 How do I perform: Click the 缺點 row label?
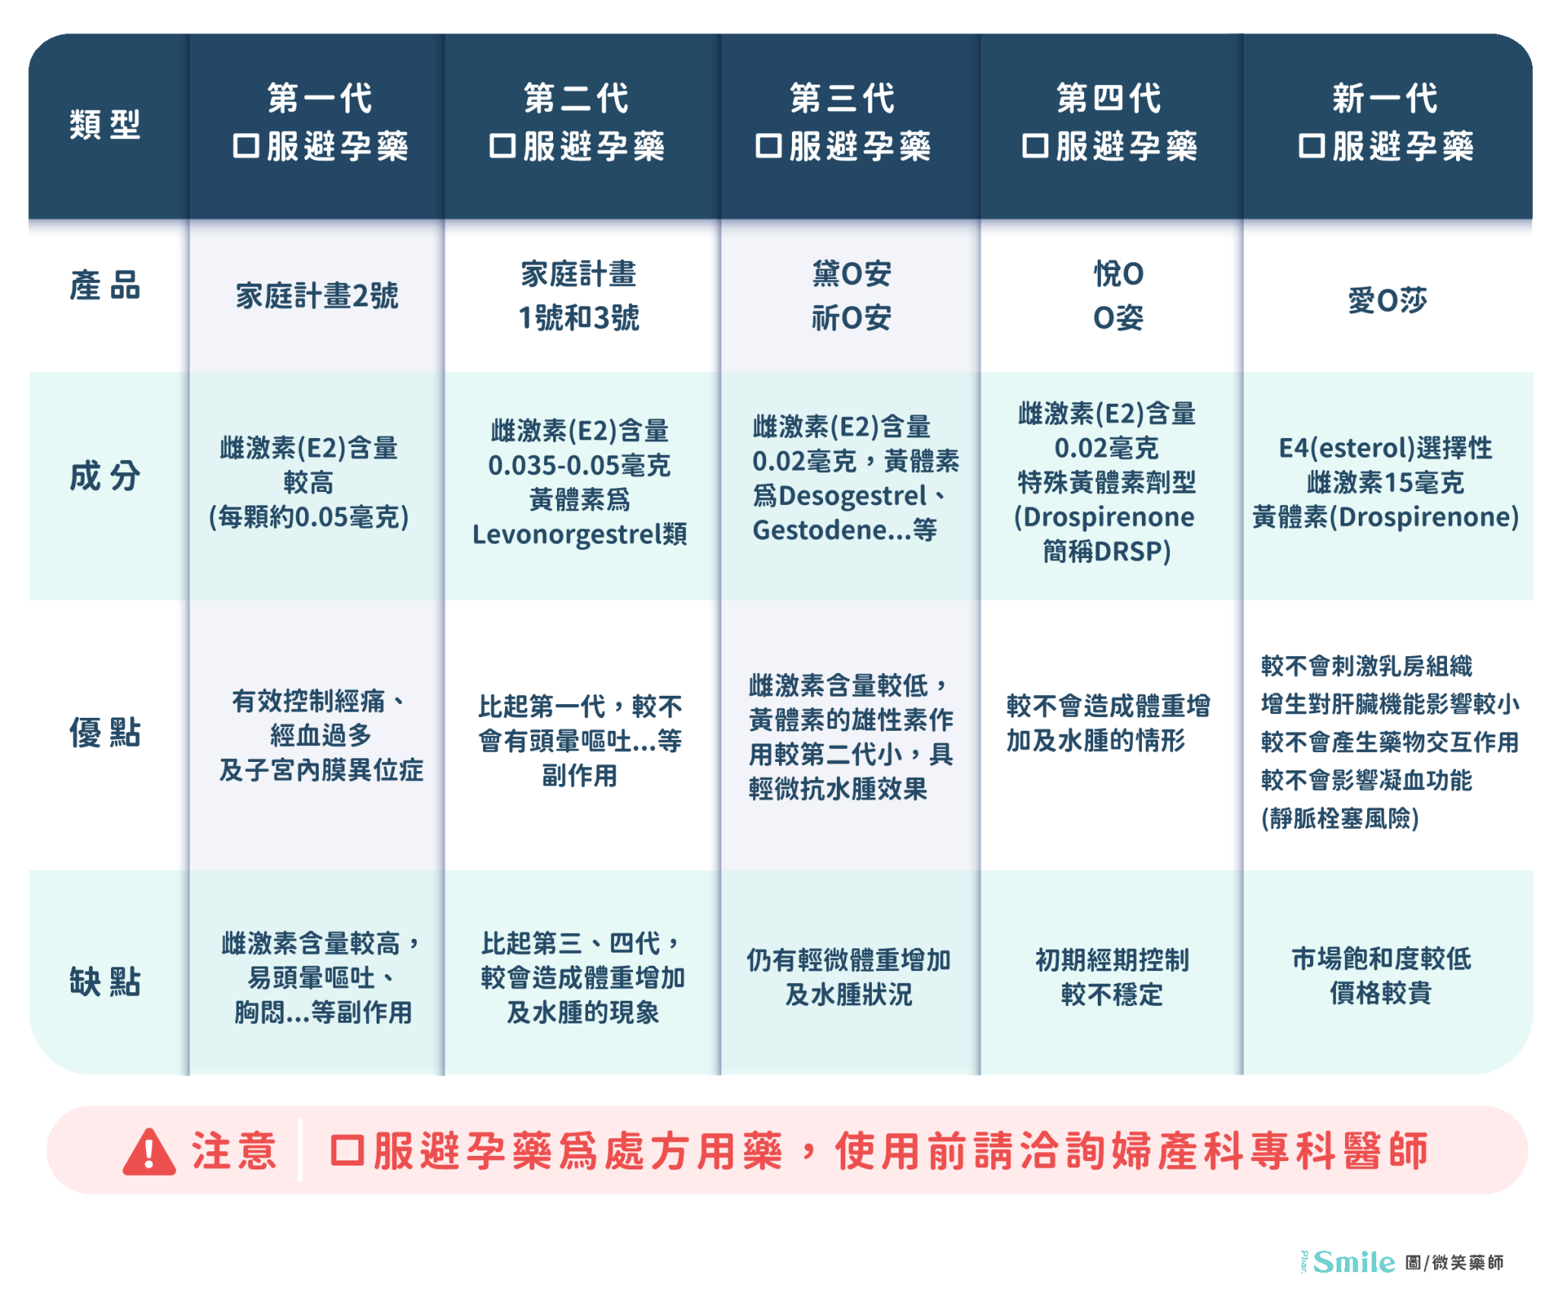pyautogui.click(x=105, y=982)
